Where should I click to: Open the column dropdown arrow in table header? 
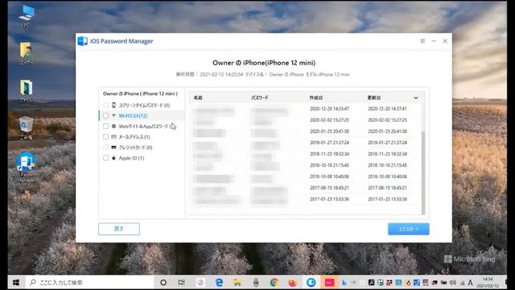click(416, 98)
